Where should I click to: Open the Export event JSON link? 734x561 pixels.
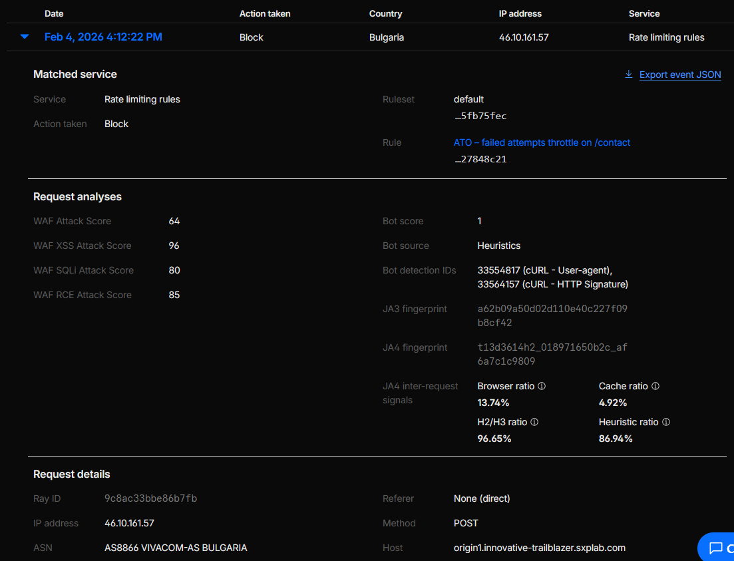(x=679, y=75)
